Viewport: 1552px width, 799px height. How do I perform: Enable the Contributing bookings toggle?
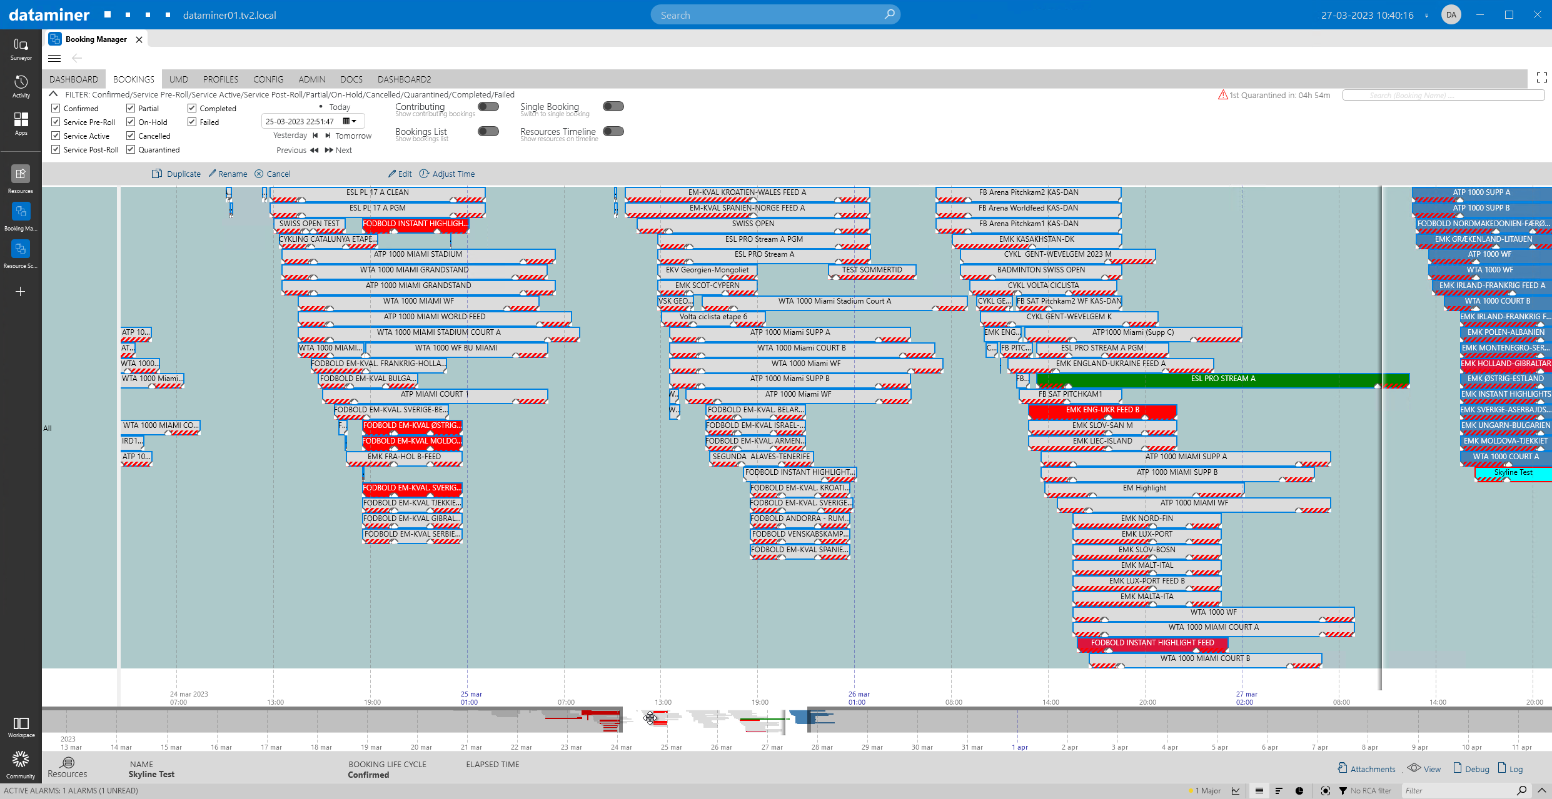click(x=488, y=106)
